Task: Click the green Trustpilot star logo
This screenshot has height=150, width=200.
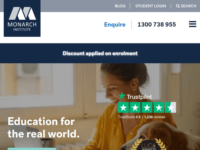Action: [122, 96]
